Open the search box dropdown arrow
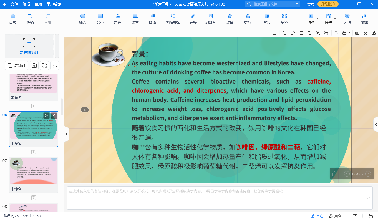378x219 pixels. coord(297,4)
